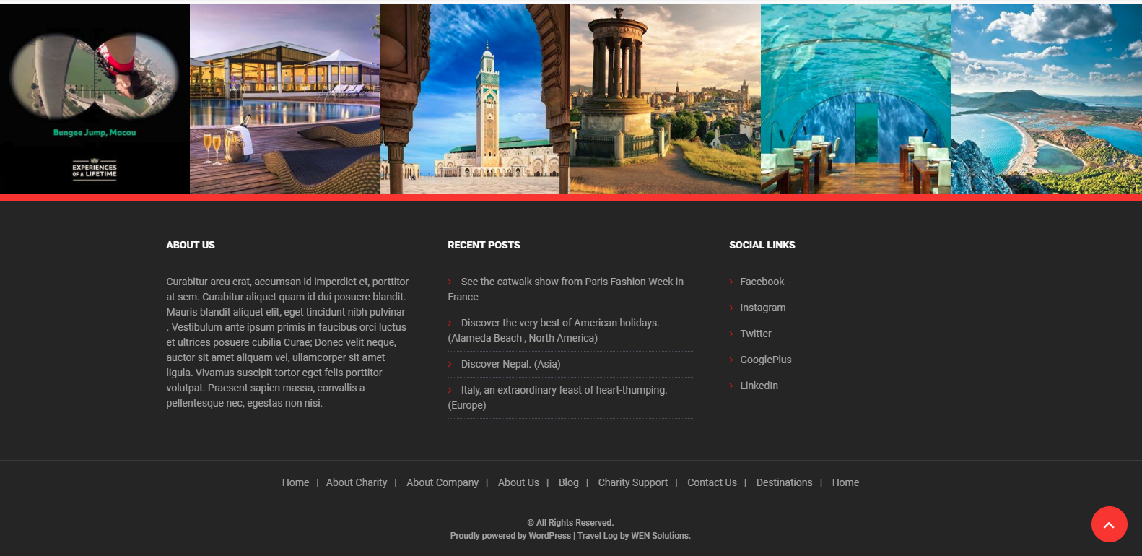
Task: Open the Italy extraordinary feast post
Action: (564, 390)
